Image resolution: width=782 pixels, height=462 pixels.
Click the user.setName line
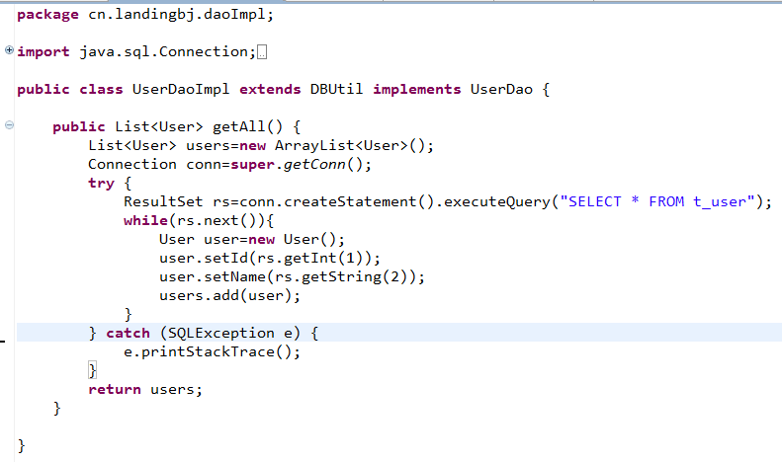tap(291, 276)
